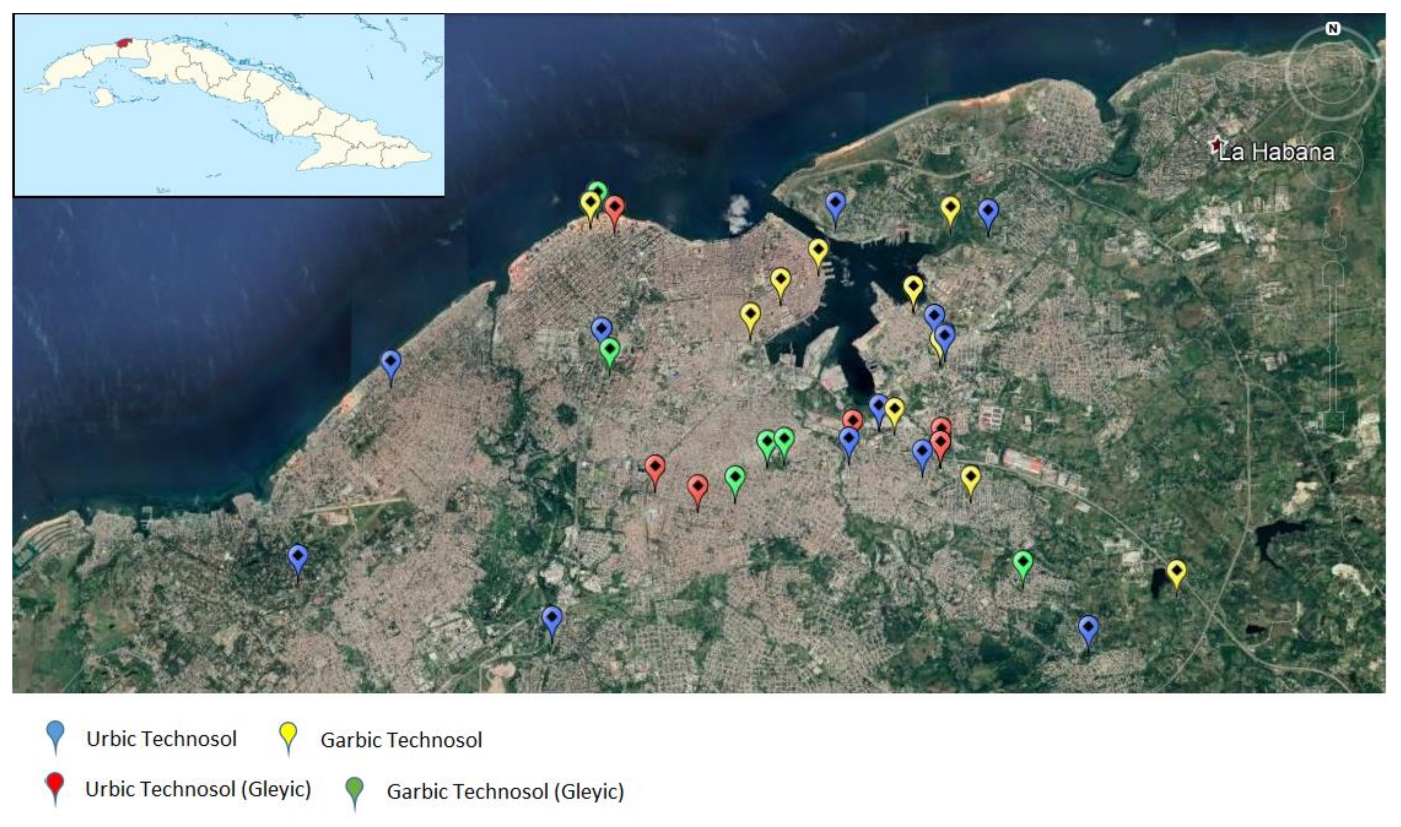Click the southeasternmost blue pin near the bottom
1401x827 pixels.
[x=1088, y=628]
